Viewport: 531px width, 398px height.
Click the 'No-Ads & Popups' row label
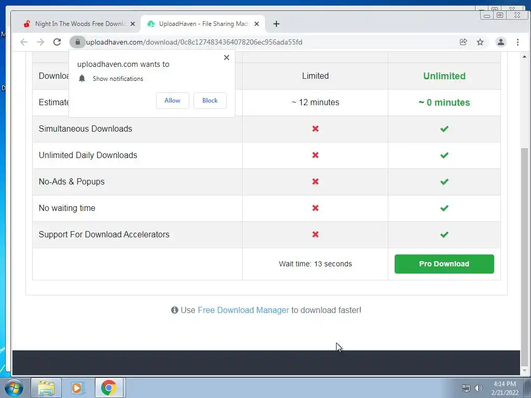72,181
